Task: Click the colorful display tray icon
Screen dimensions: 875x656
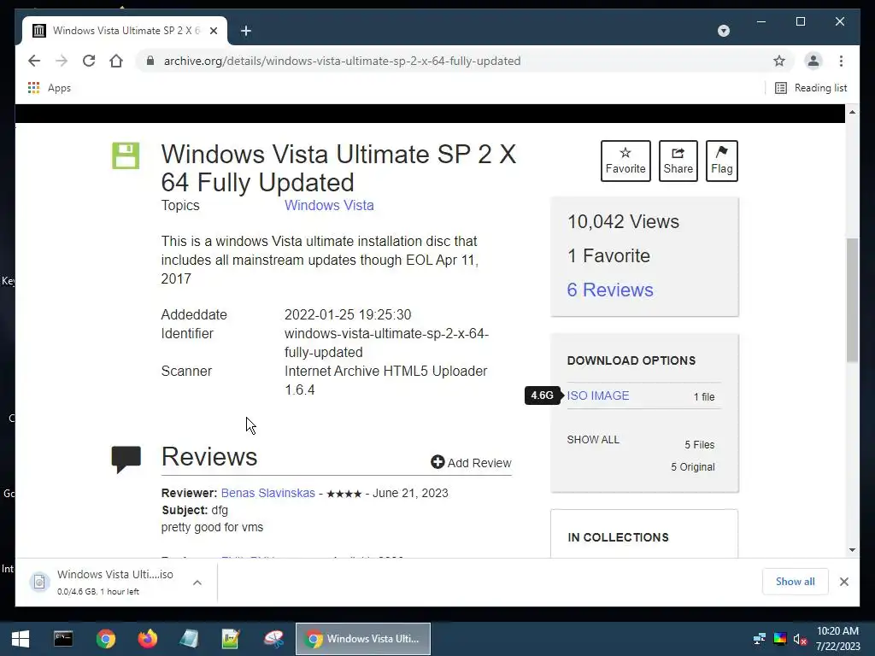Action: (x=779, y=639)
